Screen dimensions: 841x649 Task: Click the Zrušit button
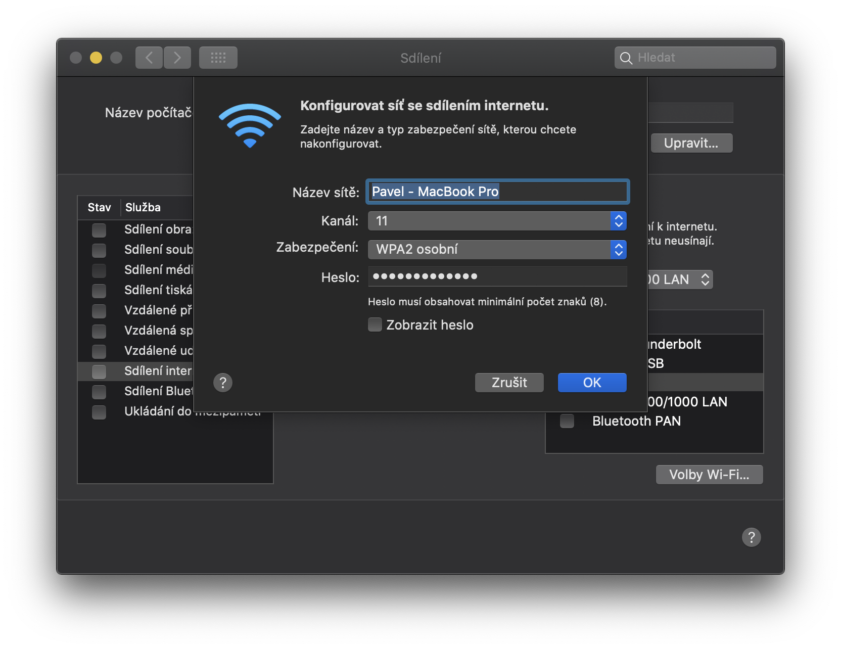[509, 383]
